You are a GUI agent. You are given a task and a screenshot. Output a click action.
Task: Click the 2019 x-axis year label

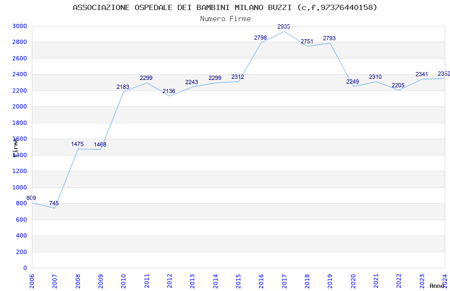[330, 281]
